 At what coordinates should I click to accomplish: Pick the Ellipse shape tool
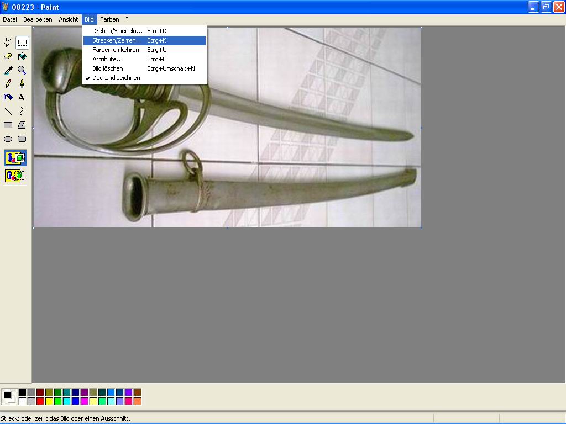(x=8, y=139)
